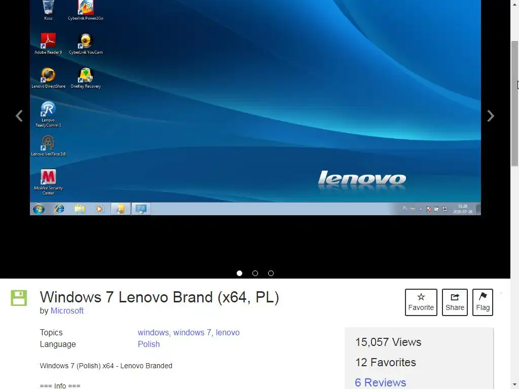Click the network tray icon
The height and width of the screenshot is (389, 519).
pyautogui.click(x=445, y=209)
